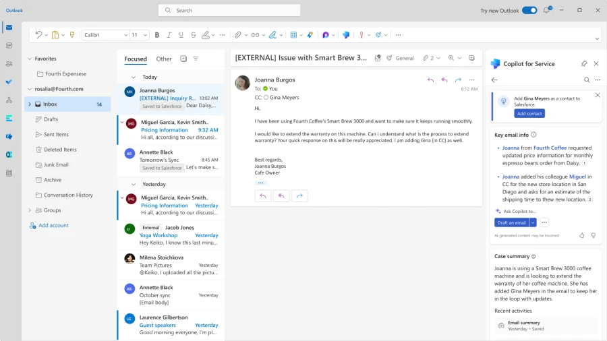Click the Draft an email button
The height and width of the screenshot is (341, 607).
coord(511,222)
